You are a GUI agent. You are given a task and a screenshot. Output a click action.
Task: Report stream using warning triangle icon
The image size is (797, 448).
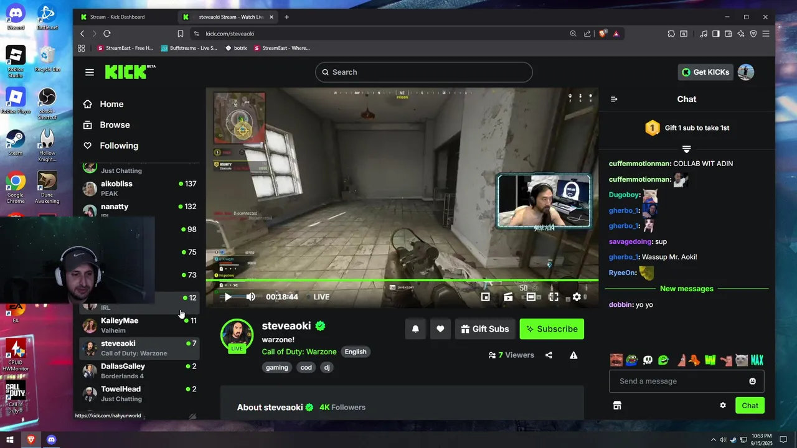[x=573, y=355]
